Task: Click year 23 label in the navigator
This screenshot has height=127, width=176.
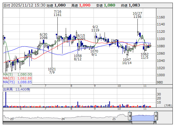Action: click(x=12, y=119)
